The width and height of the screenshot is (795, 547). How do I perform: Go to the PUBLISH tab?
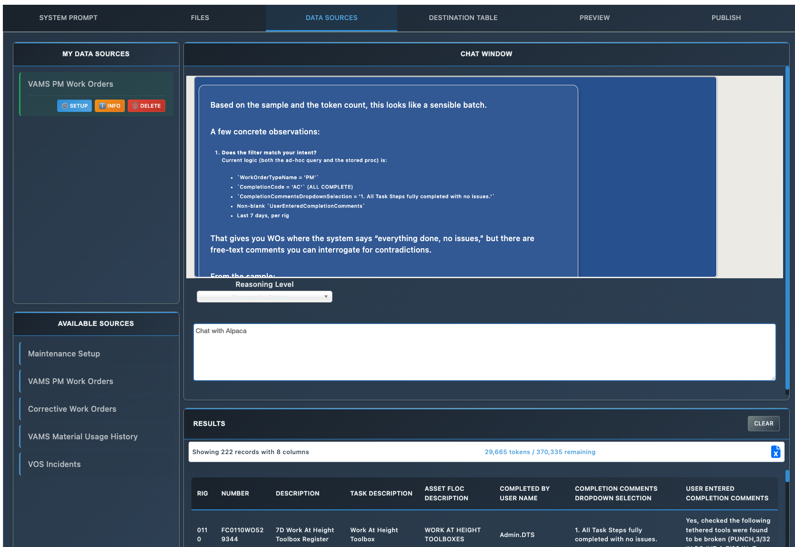pyautogui.click(x=725, y=18)
